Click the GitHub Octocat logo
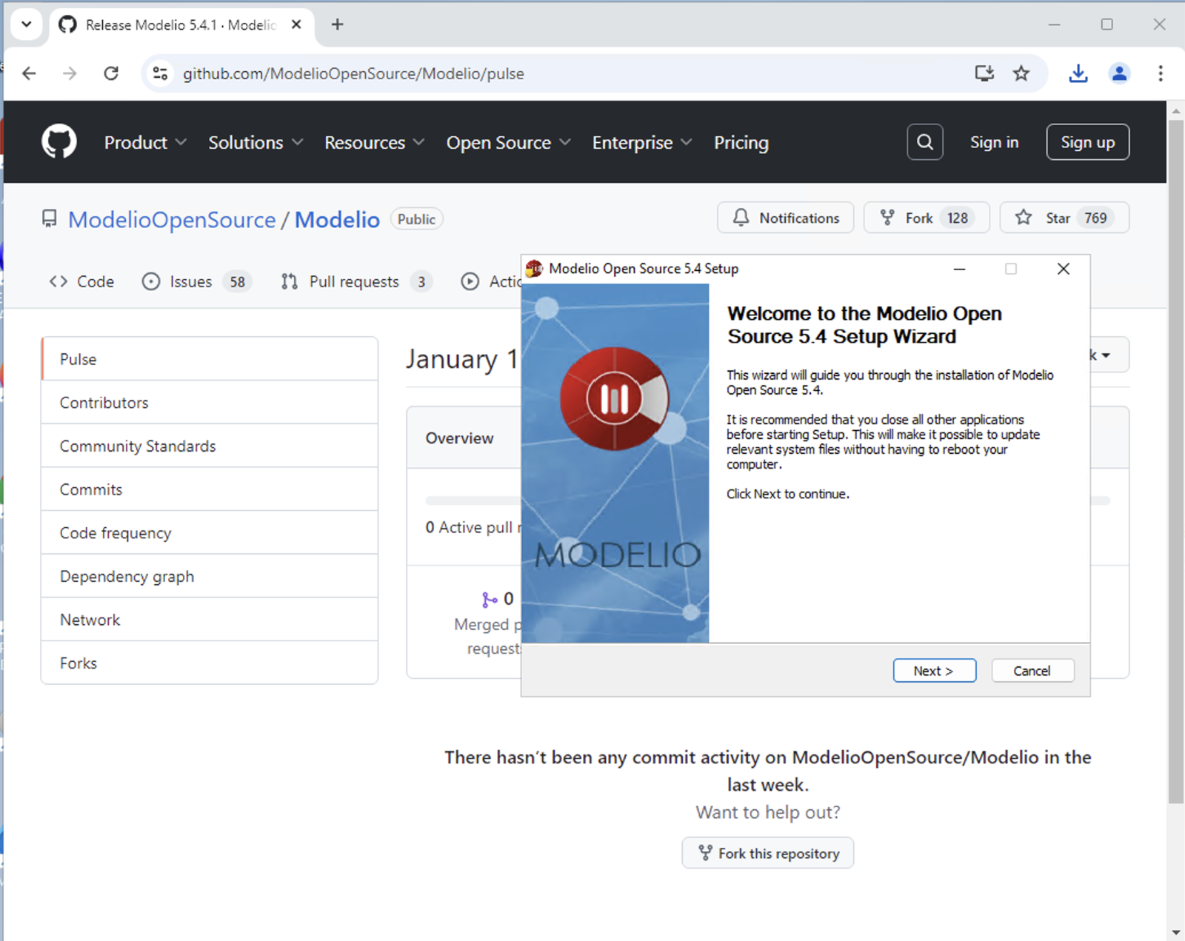 [x=59, y=141]
